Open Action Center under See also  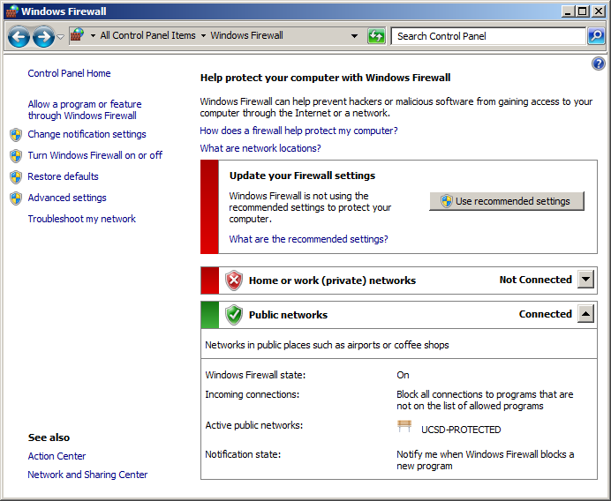[57, 456]
